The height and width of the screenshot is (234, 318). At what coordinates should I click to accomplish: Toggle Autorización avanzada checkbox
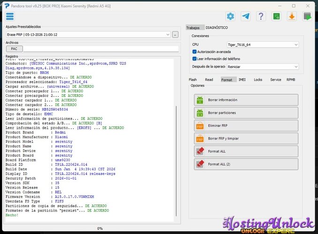(194, 51)
